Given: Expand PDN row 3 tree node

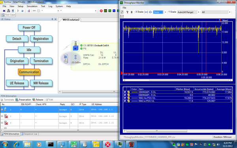Looking at the screenshot, I should (2, 123).
